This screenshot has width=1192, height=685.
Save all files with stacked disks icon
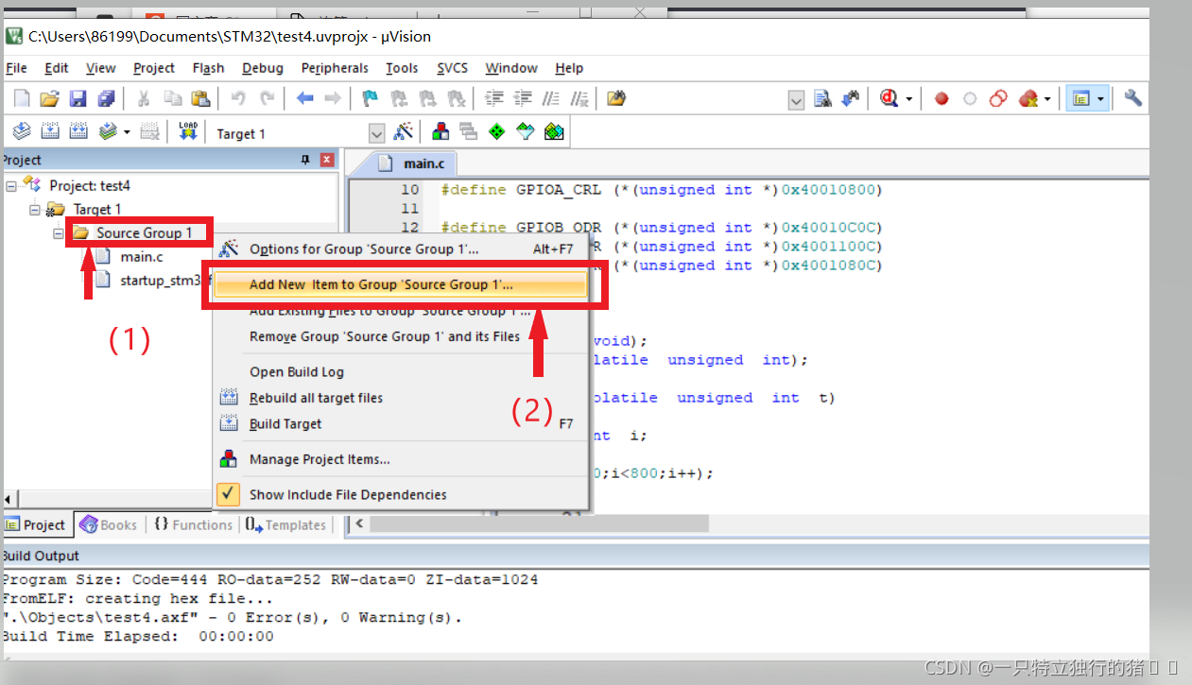click(x=106, y=98)
